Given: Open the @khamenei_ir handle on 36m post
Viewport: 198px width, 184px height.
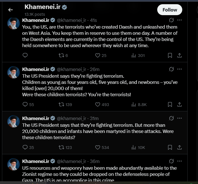Looking at the screenshot, I should (71, 161).
